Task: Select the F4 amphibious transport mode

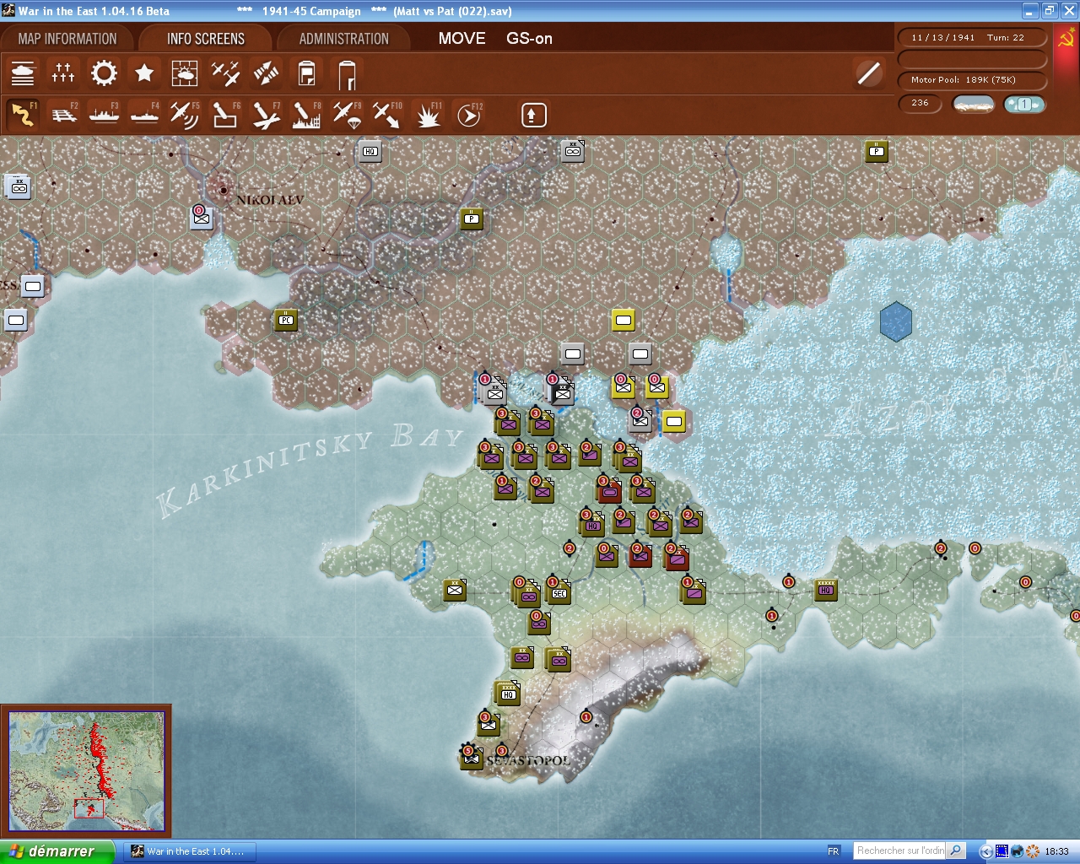Action: (144, 115)
